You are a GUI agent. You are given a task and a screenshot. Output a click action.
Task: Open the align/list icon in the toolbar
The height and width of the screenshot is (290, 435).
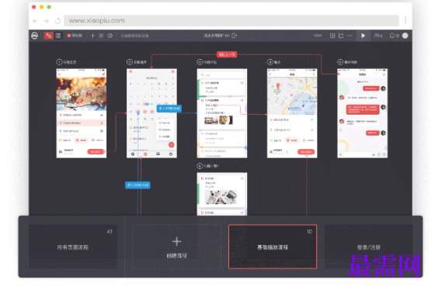[101, 36]
